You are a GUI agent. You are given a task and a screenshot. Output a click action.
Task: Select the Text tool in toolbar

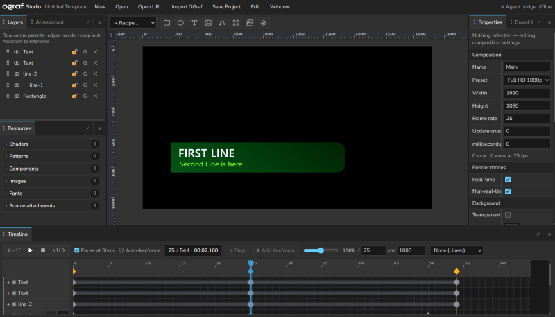[194, 23]
